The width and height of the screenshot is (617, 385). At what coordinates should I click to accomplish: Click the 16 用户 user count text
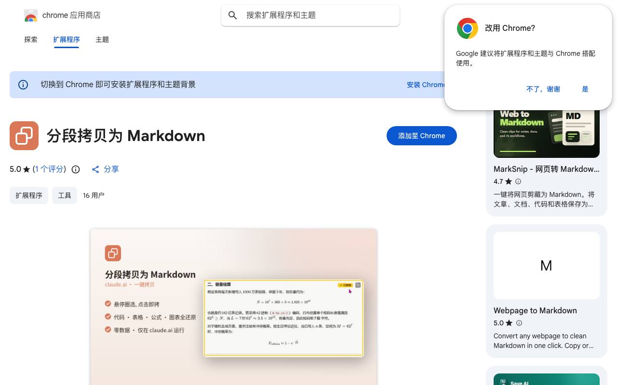point(94,195)
